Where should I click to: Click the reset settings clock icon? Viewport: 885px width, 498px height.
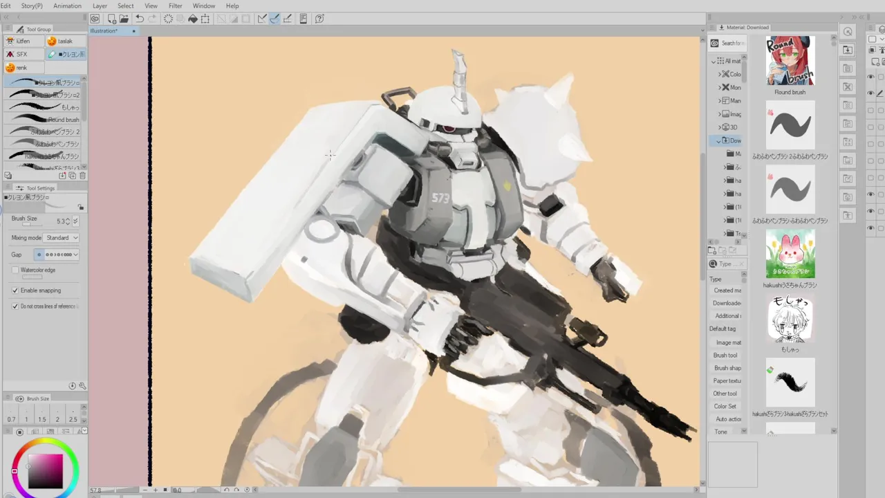(x=73, y=386)
